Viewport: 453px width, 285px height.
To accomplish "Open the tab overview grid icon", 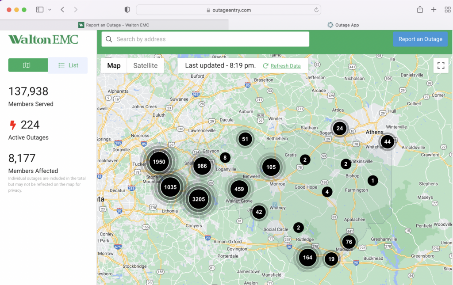I will 447,10.
